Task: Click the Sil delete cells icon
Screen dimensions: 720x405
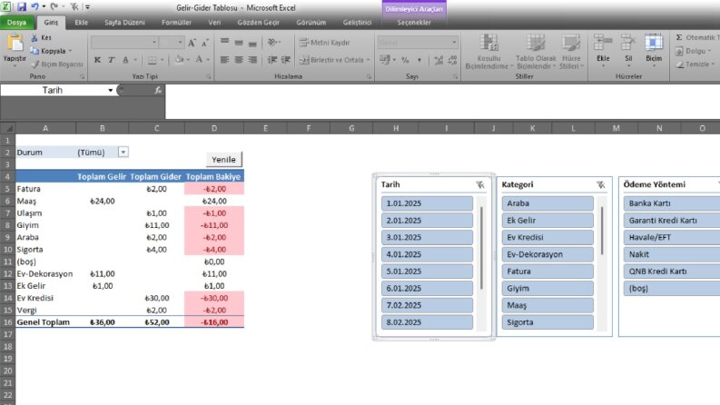Action: click(x=628, y=44)
